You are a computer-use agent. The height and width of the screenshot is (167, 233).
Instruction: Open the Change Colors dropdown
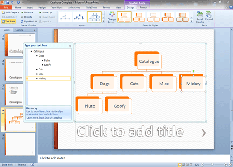pos(112,17)
